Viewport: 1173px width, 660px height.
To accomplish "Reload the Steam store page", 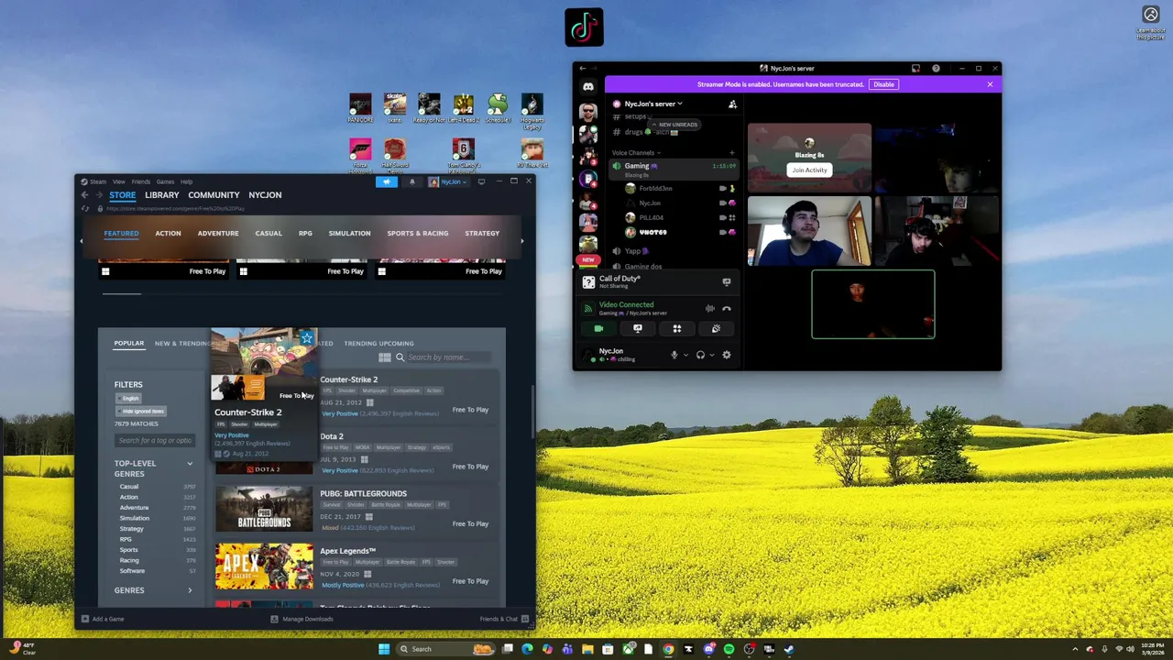I will [x=84, y=208].
